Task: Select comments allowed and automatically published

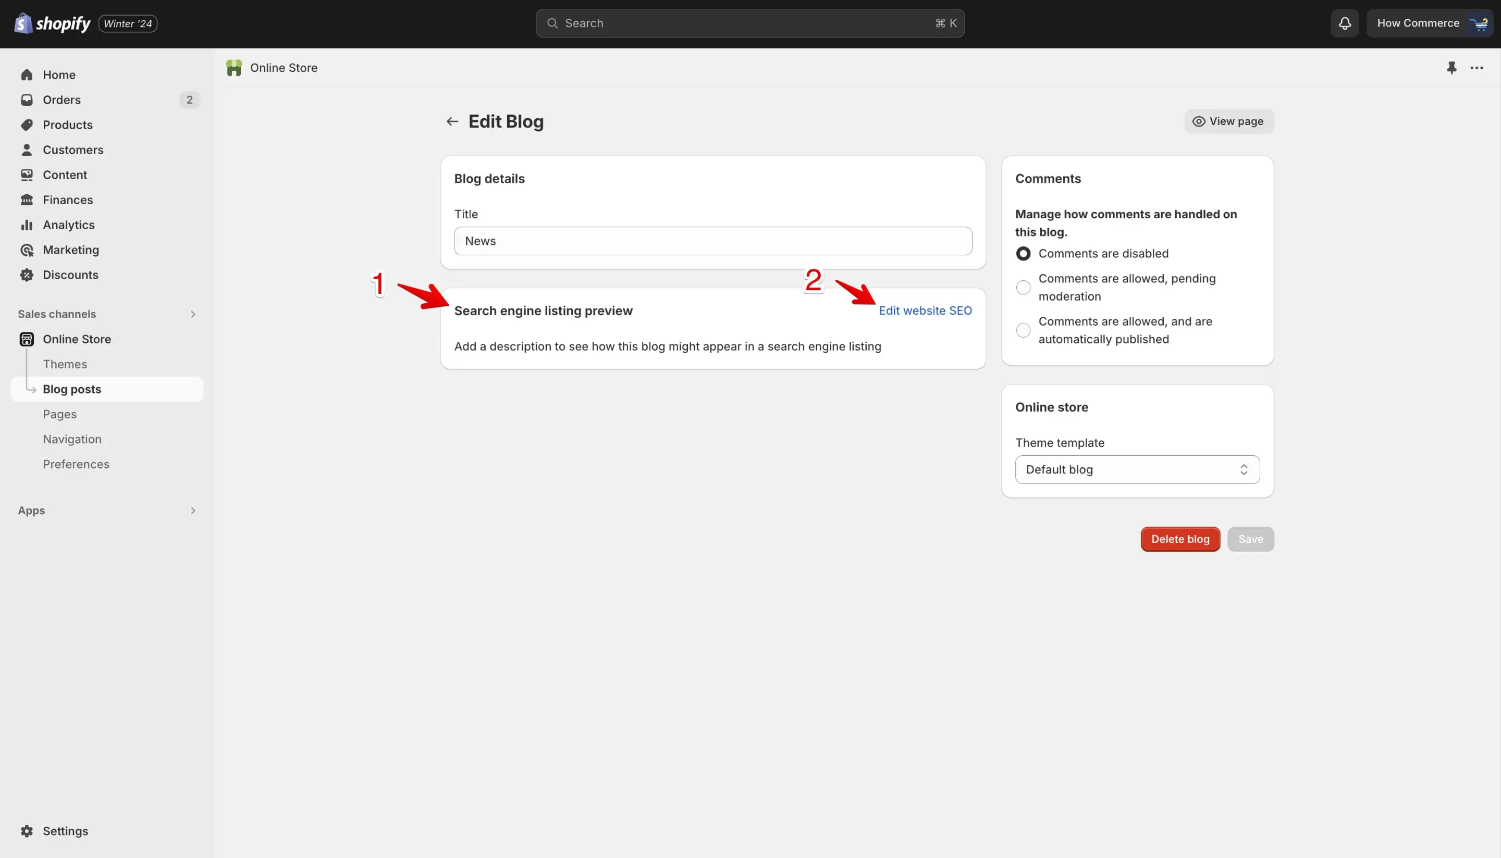Action: 1024,330
